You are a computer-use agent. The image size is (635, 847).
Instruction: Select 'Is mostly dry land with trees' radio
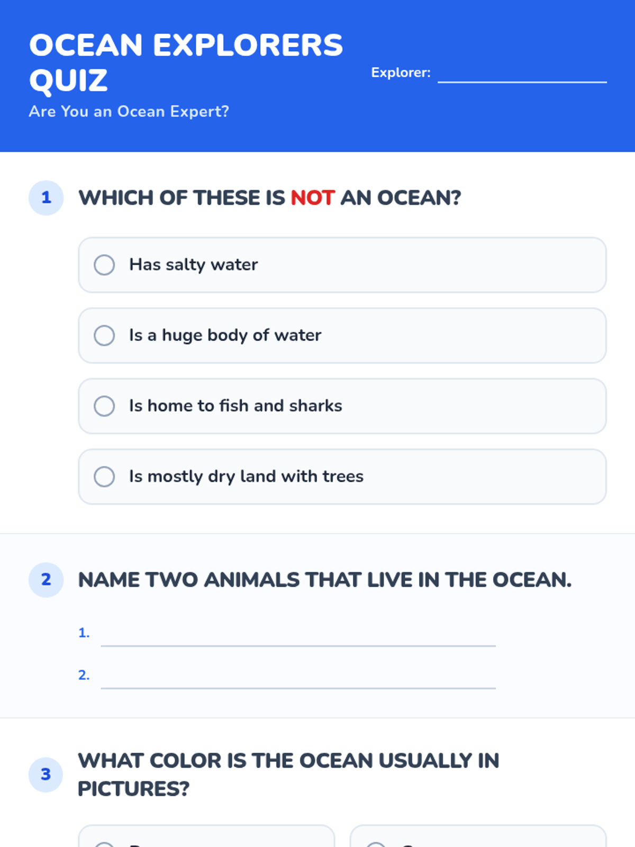[x=104, y=476]
